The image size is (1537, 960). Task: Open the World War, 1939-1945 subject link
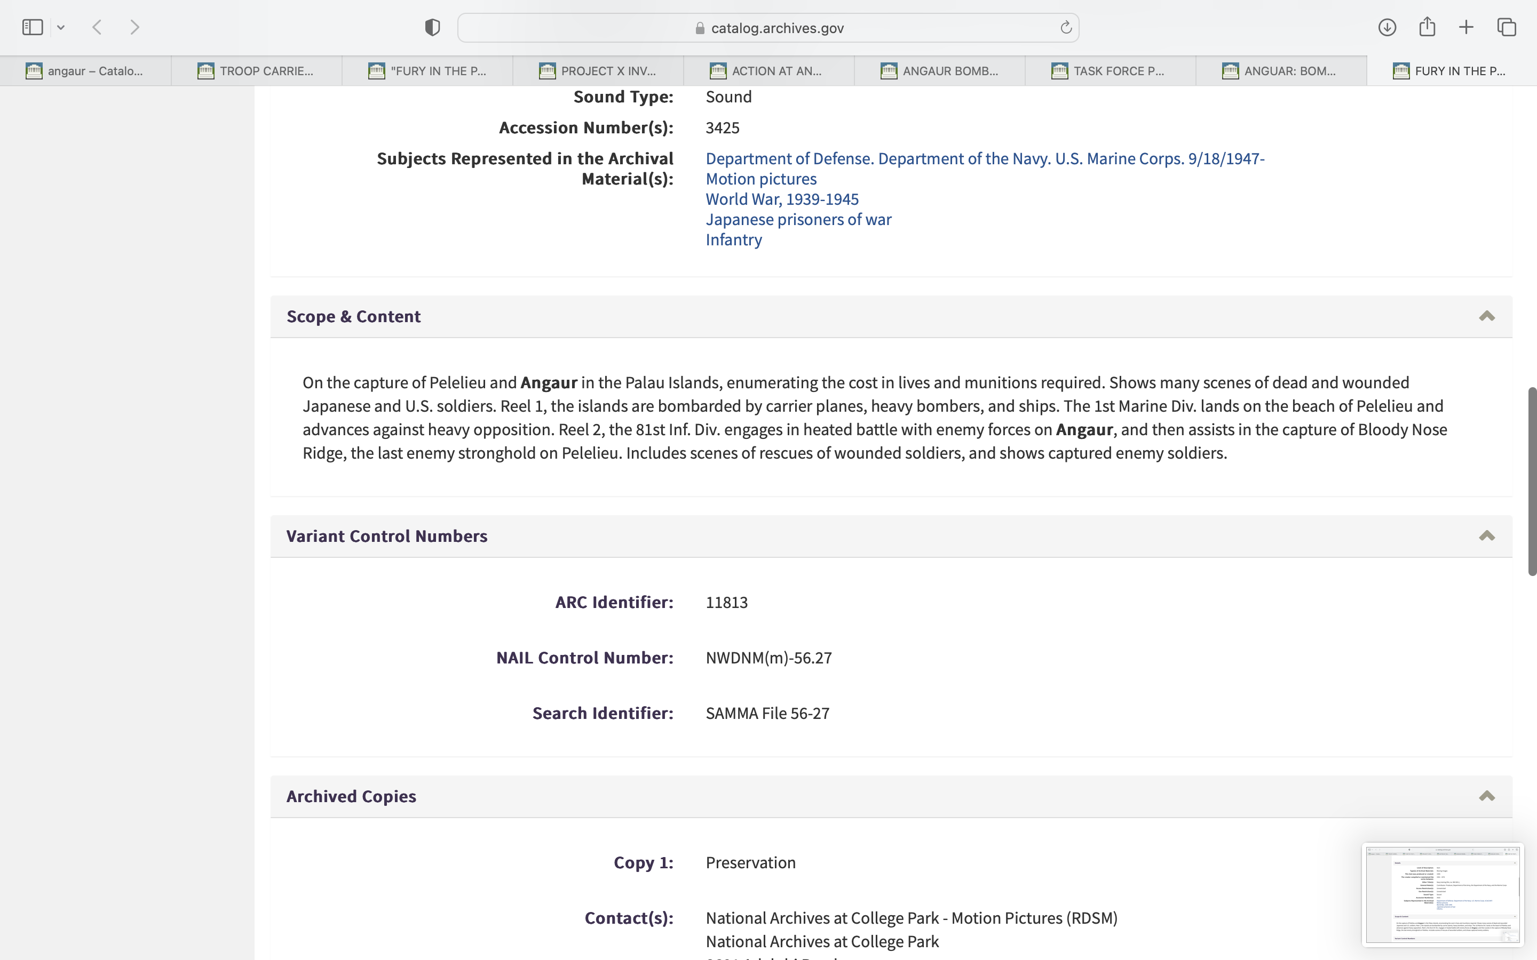pos(782,199)
